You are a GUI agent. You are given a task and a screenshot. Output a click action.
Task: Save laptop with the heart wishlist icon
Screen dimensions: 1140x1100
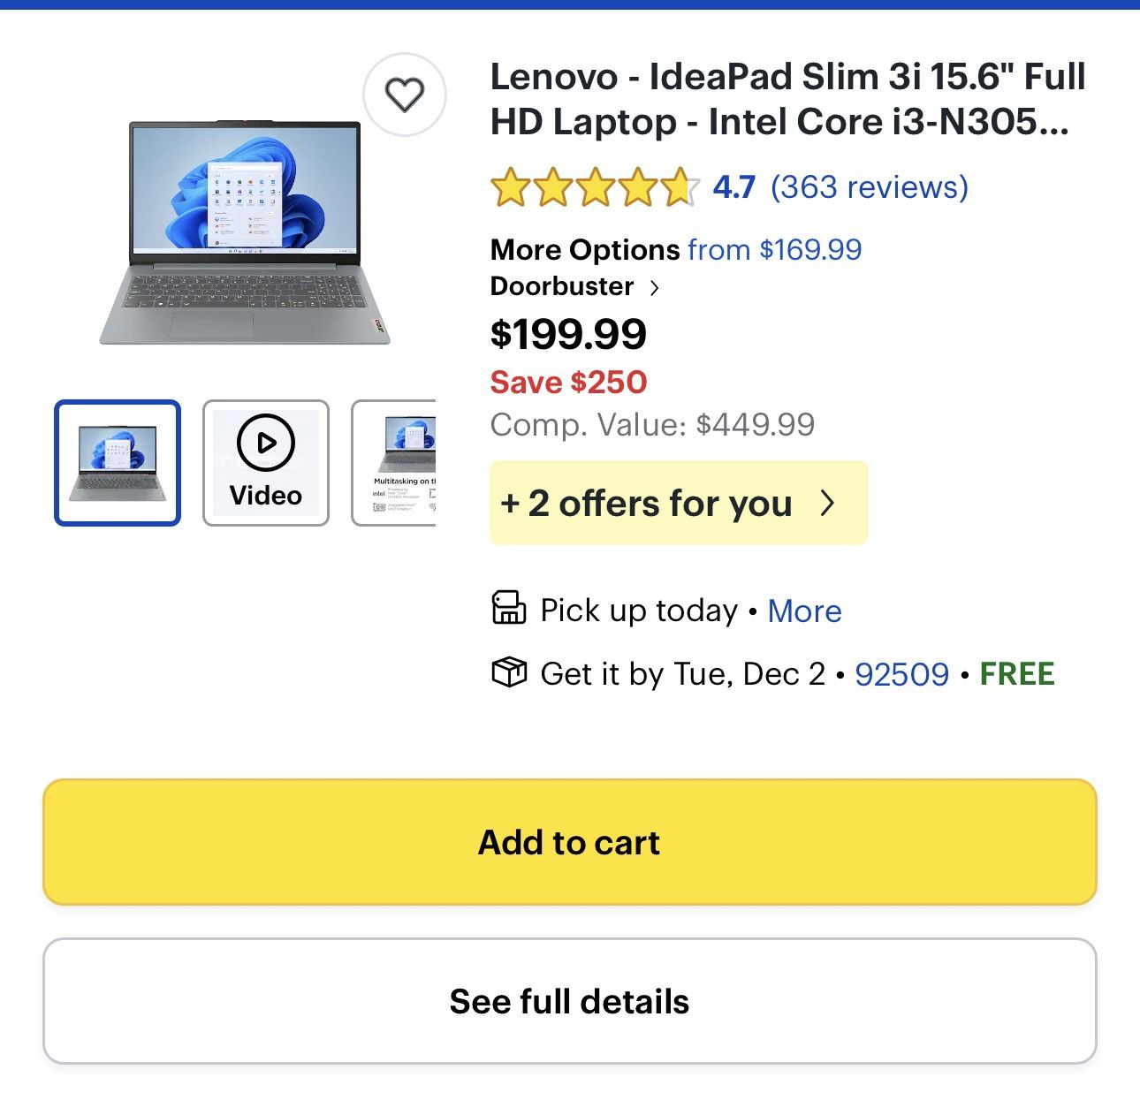(405, 95)
